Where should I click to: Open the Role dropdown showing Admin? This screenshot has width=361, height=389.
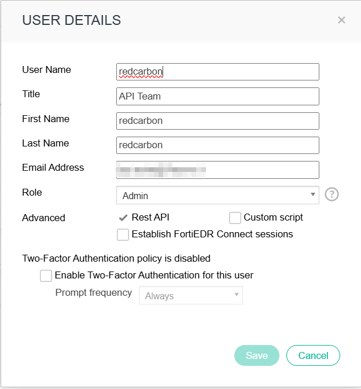tap(218, 196)
